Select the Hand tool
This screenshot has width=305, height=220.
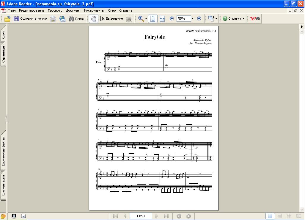(93, 18)
